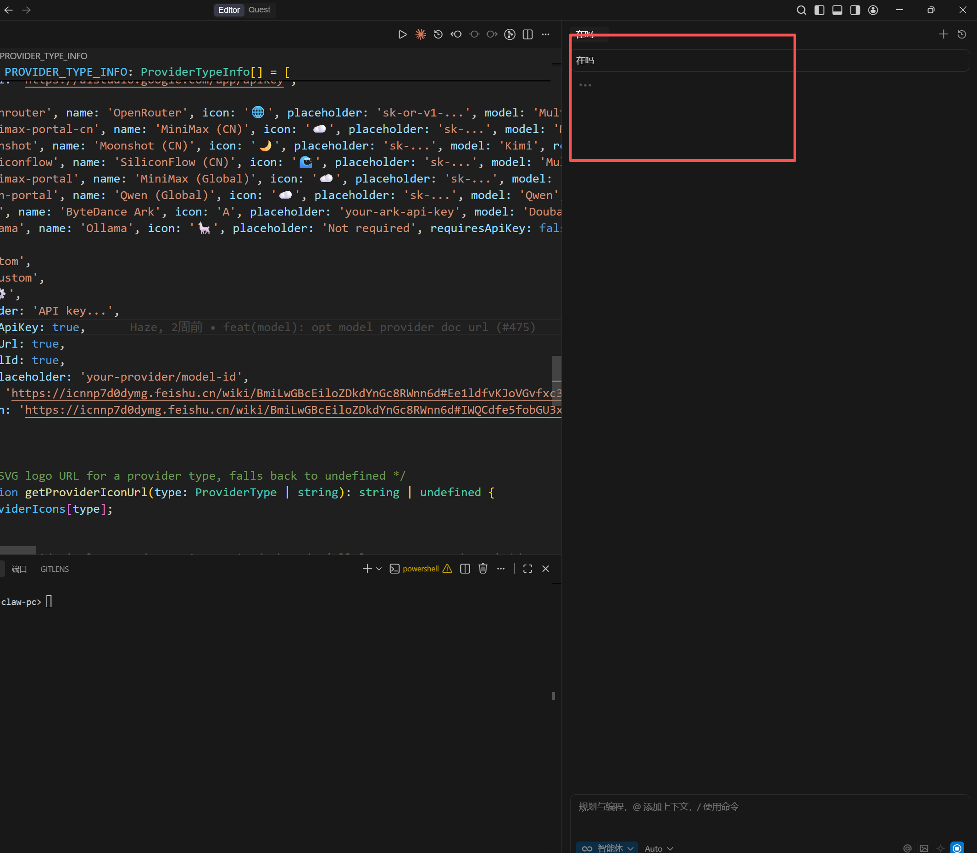Stop the running chat response

tap(957, 848)
